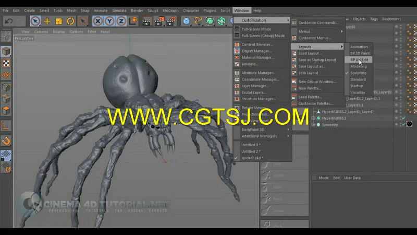Click the Undo arrow icon
The height and width of the screenshot is (235, 417).
[9, 21]
